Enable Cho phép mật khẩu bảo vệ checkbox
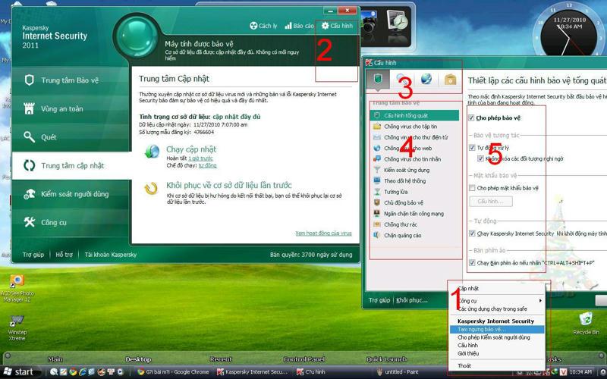 pyautogui.click(x=472, y=188)
